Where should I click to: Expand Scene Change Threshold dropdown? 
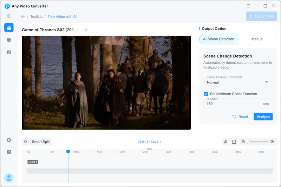click(x=238, y=82)
